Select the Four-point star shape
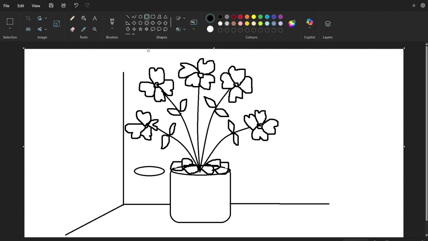Image resolution: width=428 pixels, height=241 pixels. click(x=134, y=29)
